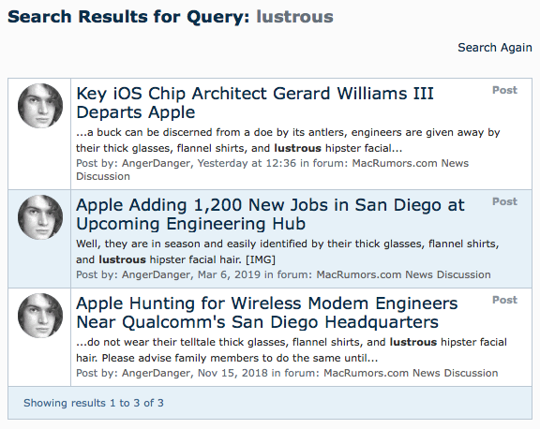
Task: Open 'Apple Adding 1,200 New Jobs' result
Action: coord(270,214)
